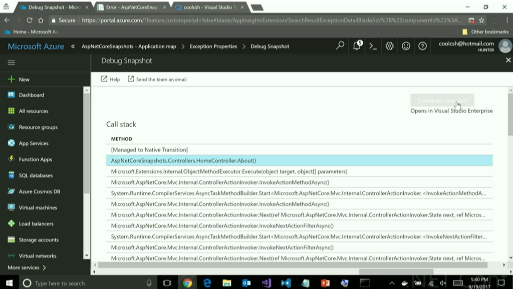Open portal settings gear icon

tap(389, 46)
